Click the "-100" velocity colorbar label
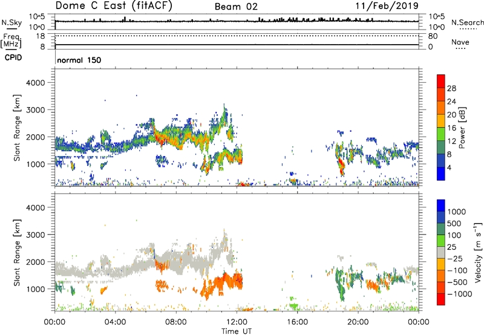Image resolution: width=484 pixels, height=335 pixels. click(457, 270)
